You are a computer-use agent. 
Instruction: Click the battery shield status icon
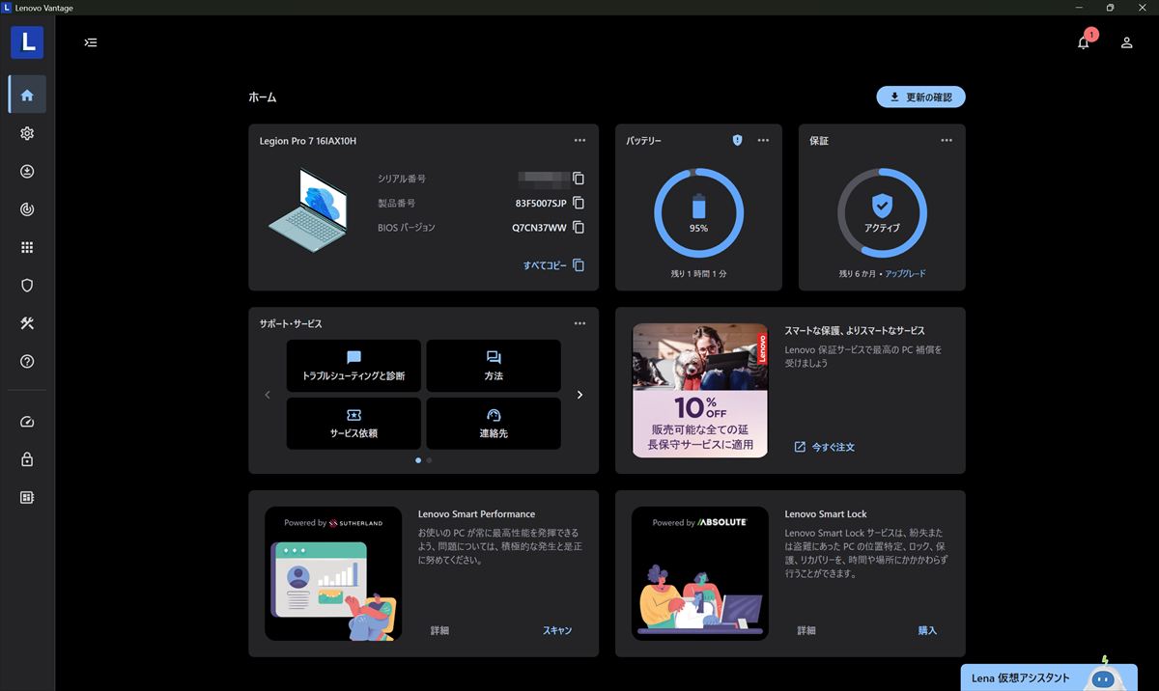tap(737, 140)
